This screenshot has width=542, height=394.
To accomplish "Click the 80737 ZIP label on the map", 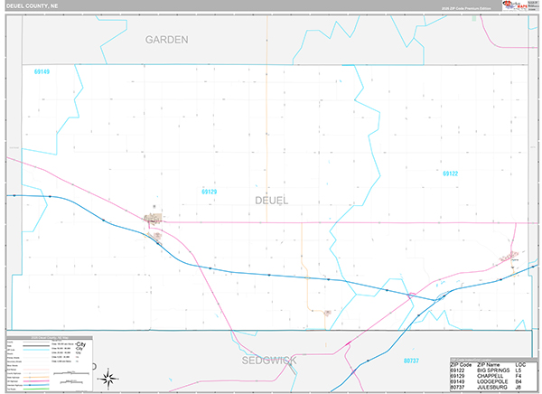I will click(411, 361).
